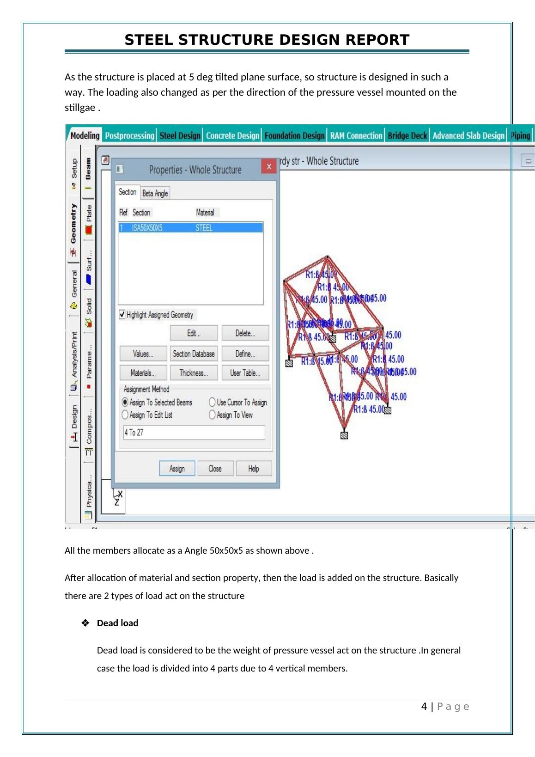The width and height of the screenshot is (535, 757).
Task: Click the fixed support symbol at the structure's bottom
Action: pyautogui.click(x=344, y=435)
